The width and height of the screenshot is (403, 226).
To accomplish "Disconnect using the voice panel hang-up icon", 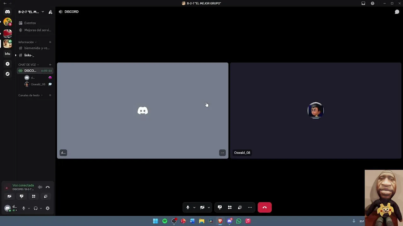I will point(48,187).
